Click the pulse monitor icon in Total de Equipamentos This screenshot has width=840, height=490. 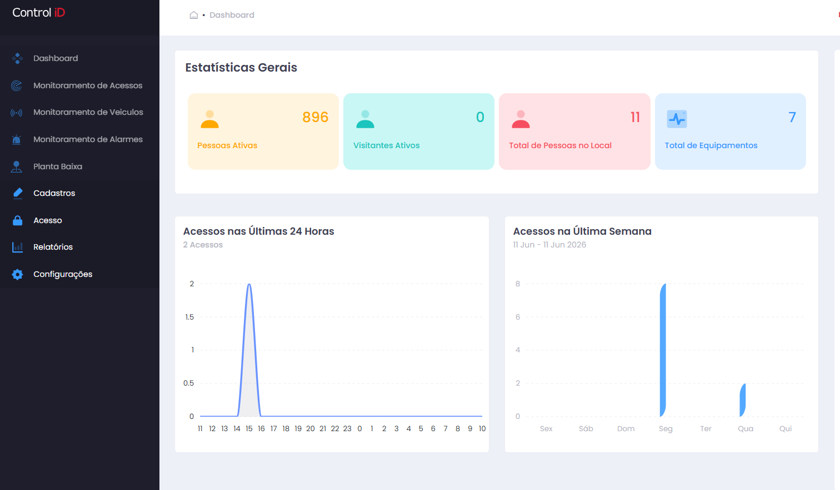[677, 119]
